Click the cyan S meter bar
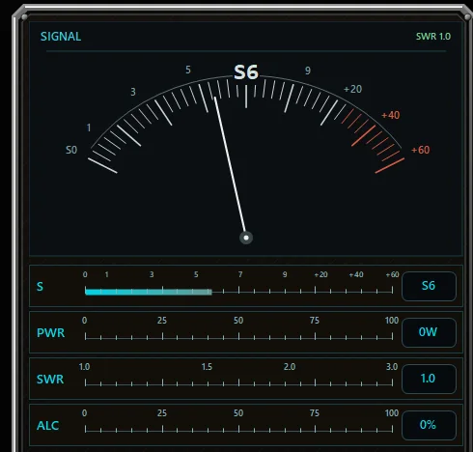 coord(149,292)
